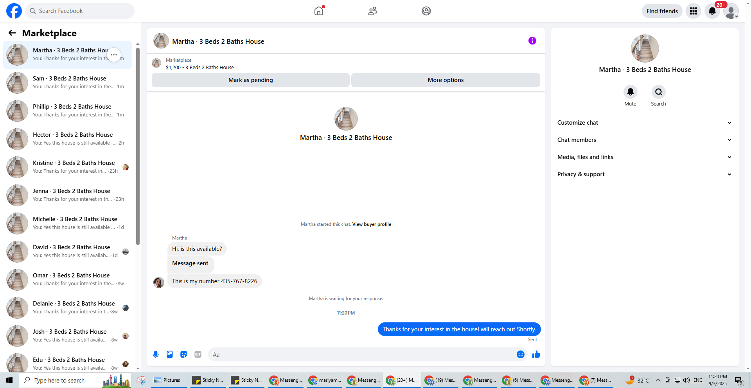Open David conversation
The image size is (751, 388).
tap(67, 251)
